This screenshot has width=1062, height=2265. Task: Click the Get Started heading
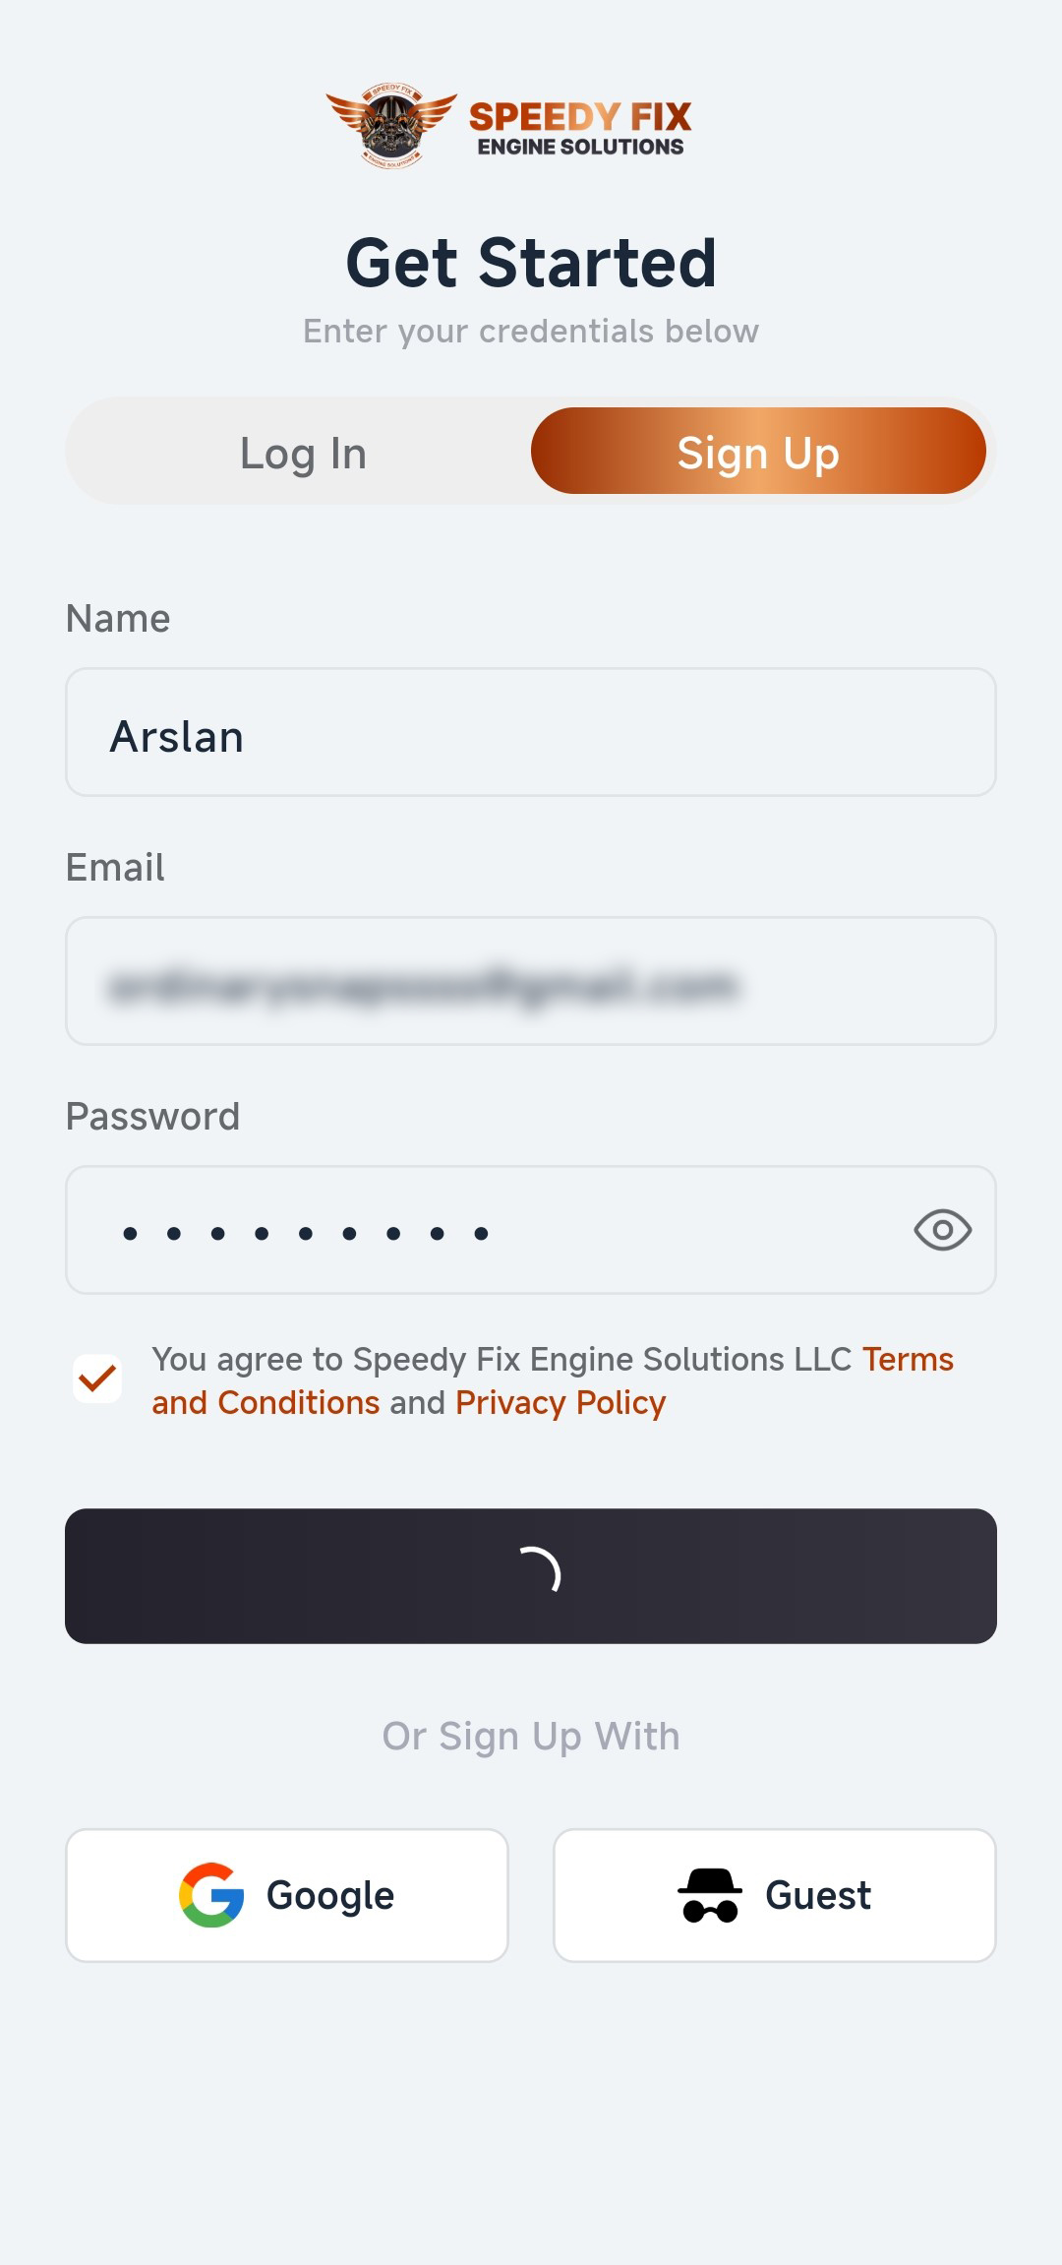tap(531, 263)
